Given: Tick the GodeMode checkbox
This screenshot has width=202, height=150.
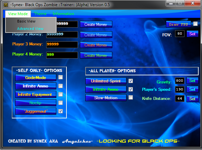Looking at the screenshot, I should (x=61, y=77).
